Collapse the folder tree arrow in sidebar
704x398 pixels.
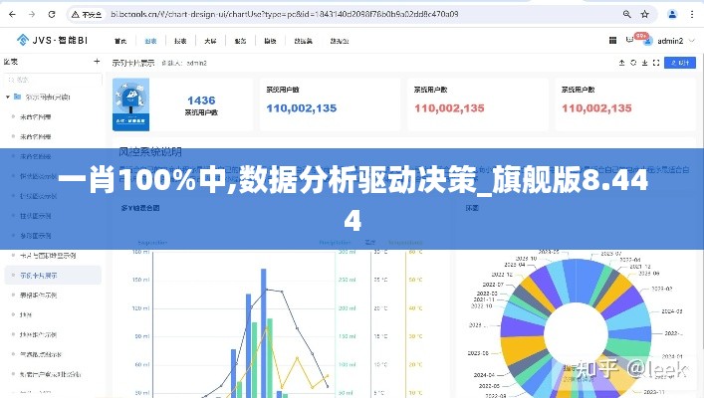[8, 97]
